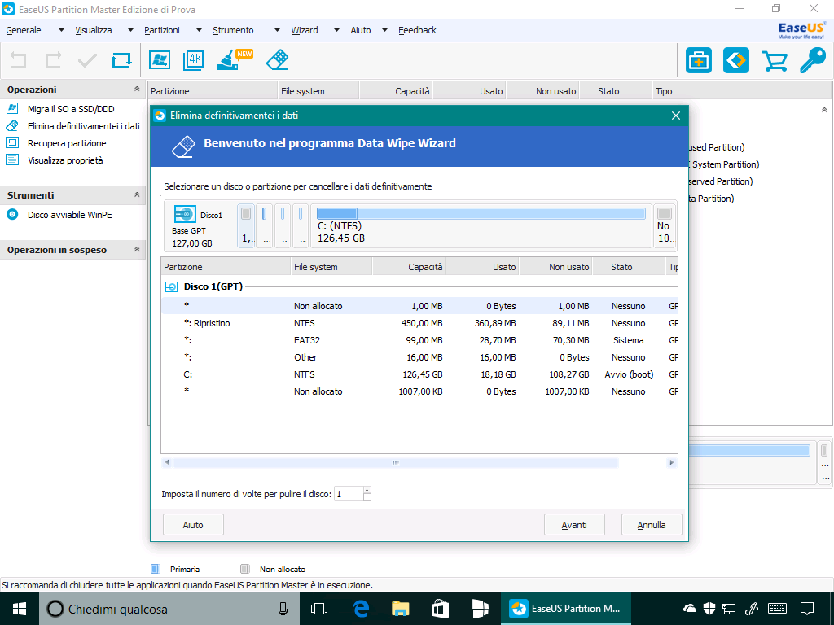Image resolution: width=834 pixels, height=625 pixels.
Task: Select trailing unallocated block 'No..' in map
Action: [665, 226]
